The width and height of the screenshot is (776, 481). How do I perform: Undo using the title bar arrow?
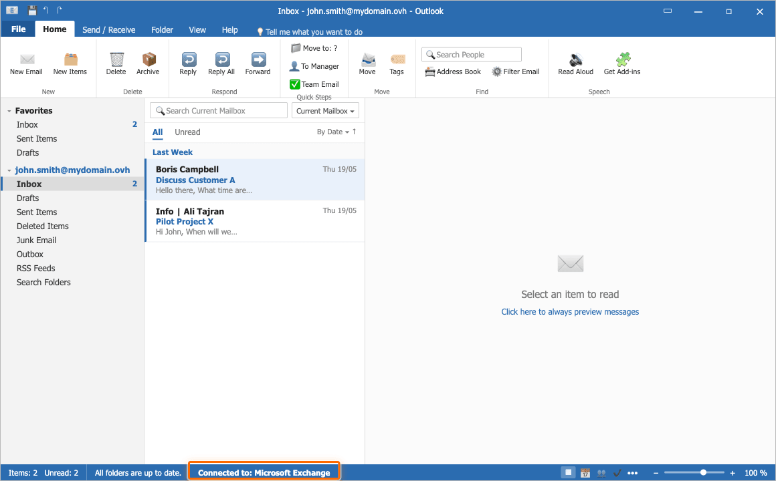coord(45,11)
